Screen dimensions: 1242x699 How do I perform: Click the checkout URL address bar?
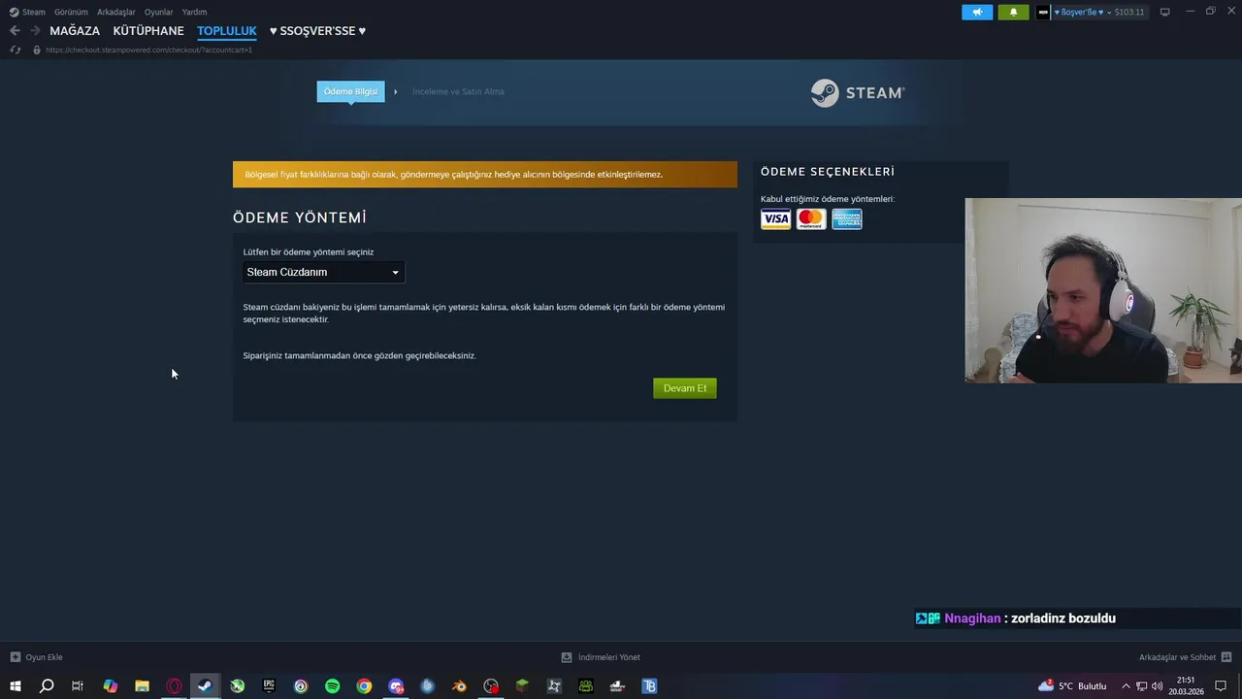(148, 50)
